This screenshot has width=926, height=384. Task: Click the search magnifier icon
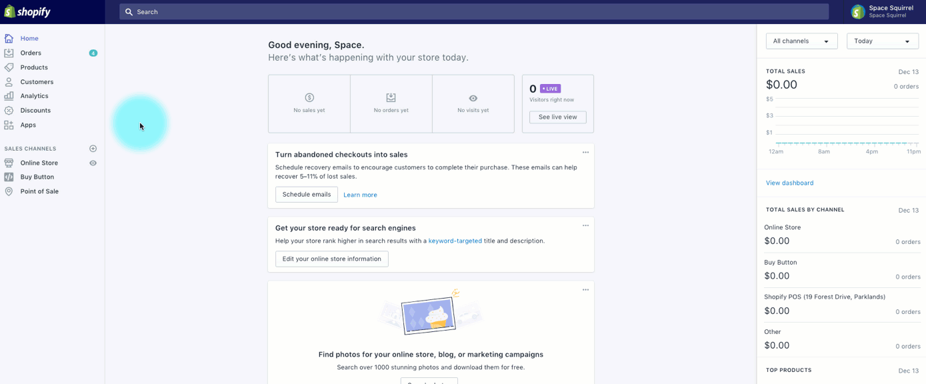pos(129,12)
